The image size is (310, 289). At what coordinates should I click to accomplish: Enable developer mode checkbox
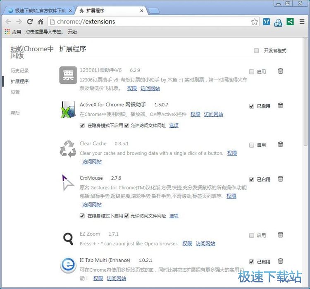[256, 51]
